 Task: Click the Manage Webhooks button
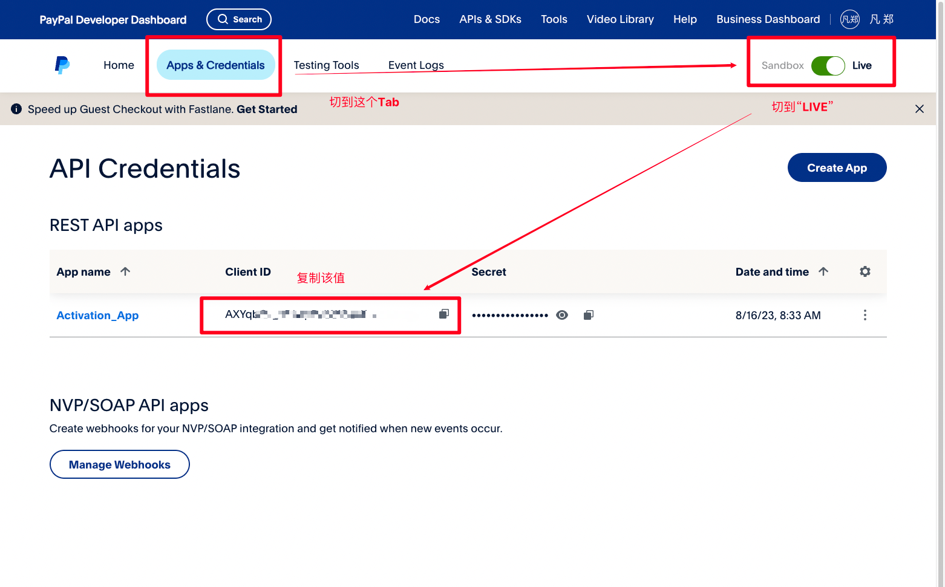(120, 464)
